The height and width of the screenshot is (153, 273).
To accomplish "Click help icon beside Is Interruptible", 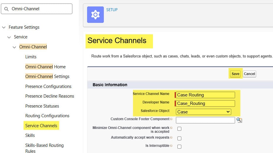I will click(x=171, y=146).
